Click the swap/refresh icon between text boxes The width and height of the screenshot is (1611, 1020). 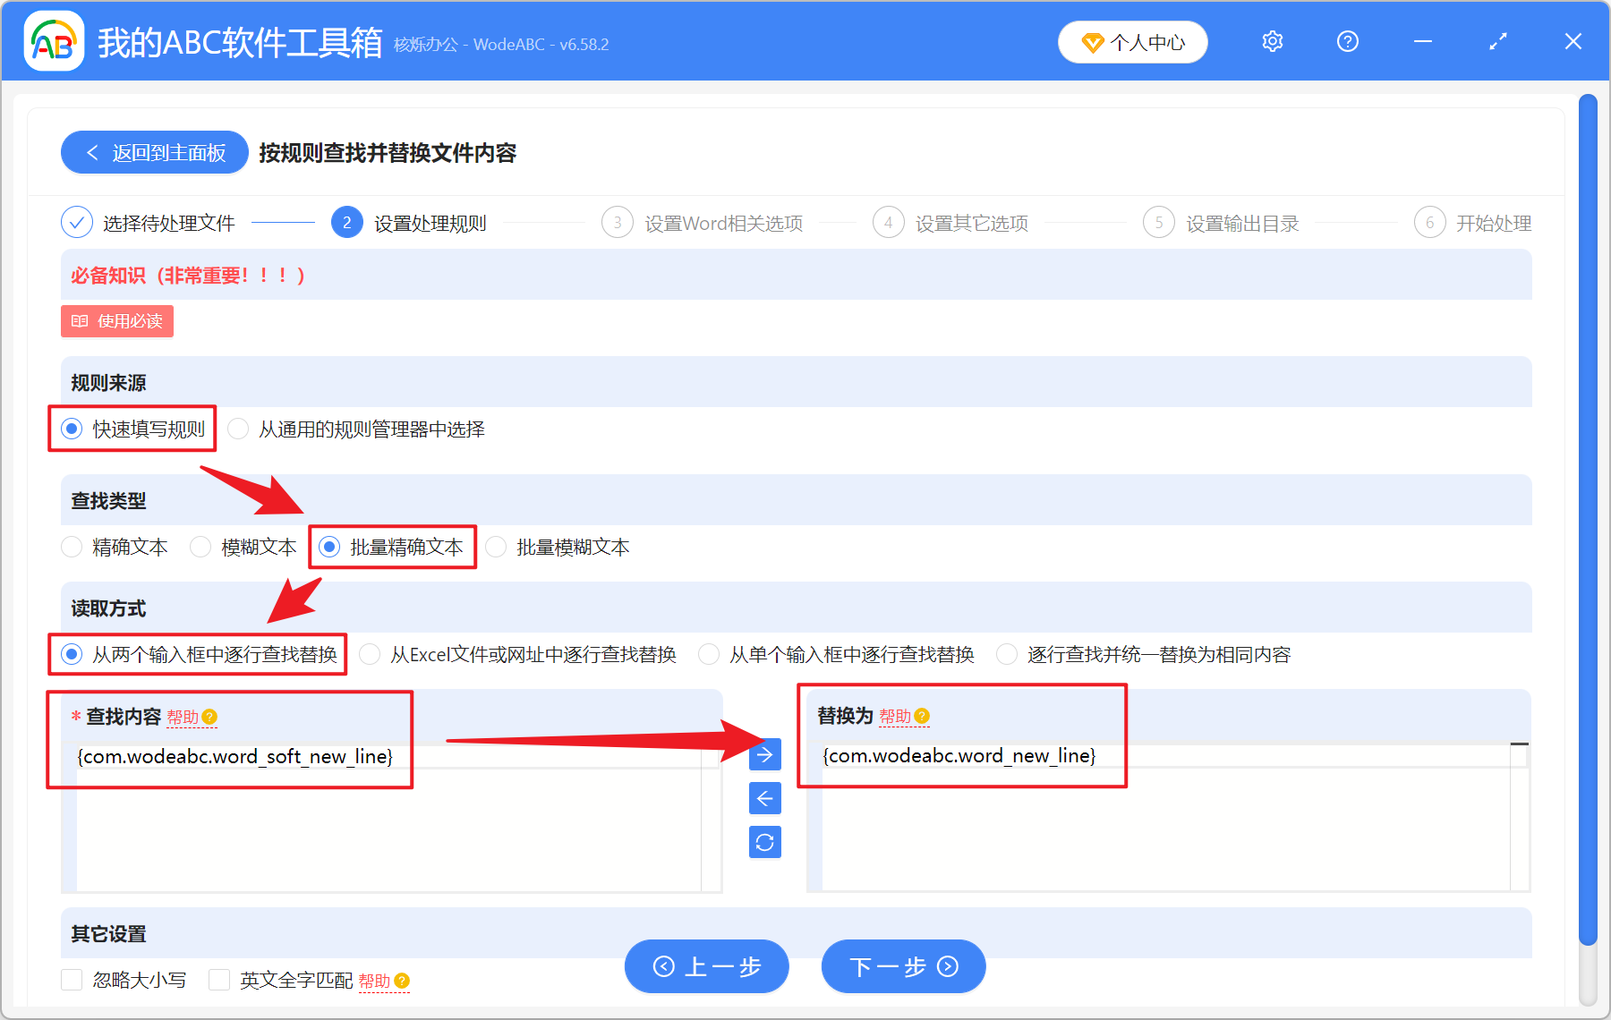tap(764, 842)
